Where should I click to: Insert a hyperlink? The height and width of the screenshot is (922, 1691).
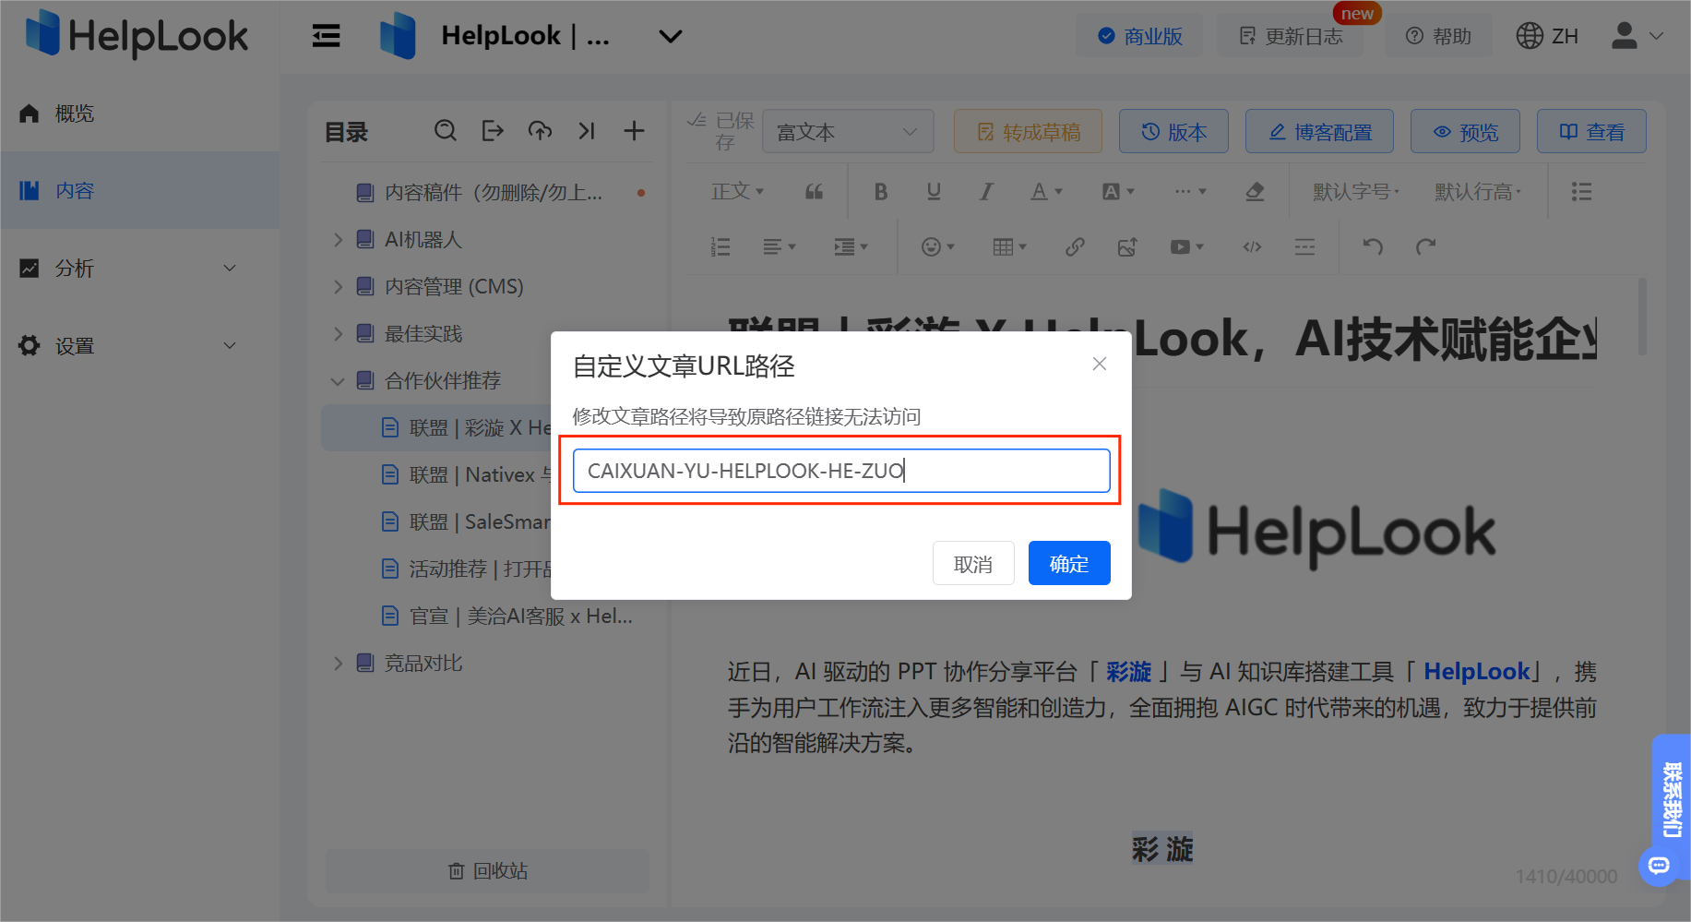[1075, 247]
